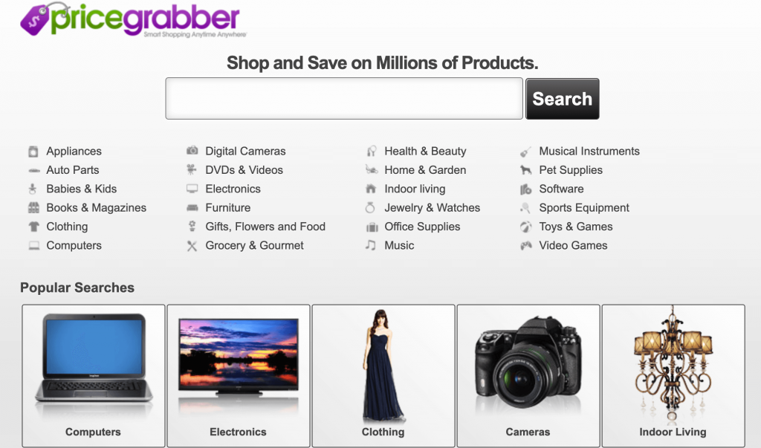Select the Cameras popular search tile
This screenshot has height=448, width=761.
[x=528, y=376]
